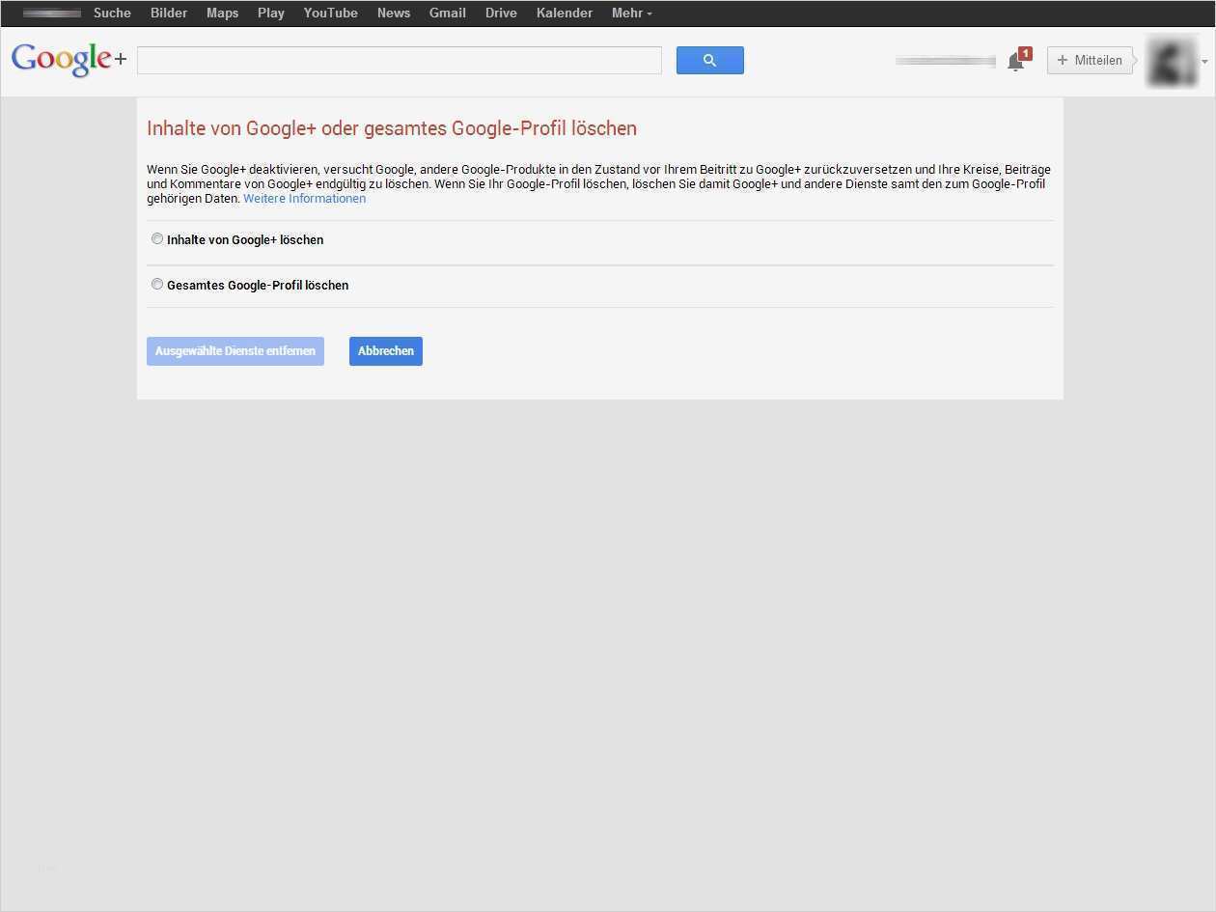Expand the Mehr menu

(x=631, y=14)
